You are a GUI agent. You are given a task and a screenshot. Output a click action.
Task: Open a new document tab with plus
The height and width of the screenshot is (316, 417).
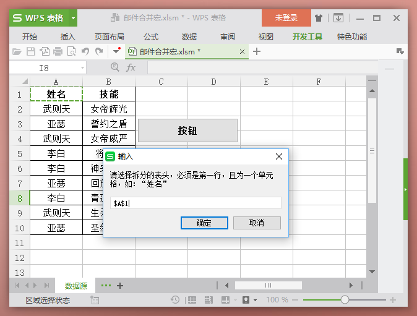pyautogui.click(x=257, y=51)
